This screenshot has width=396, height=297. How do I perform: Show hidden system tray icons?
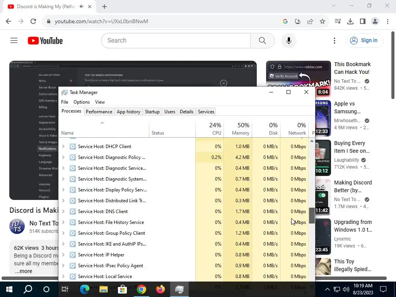(x=327, y=289)
